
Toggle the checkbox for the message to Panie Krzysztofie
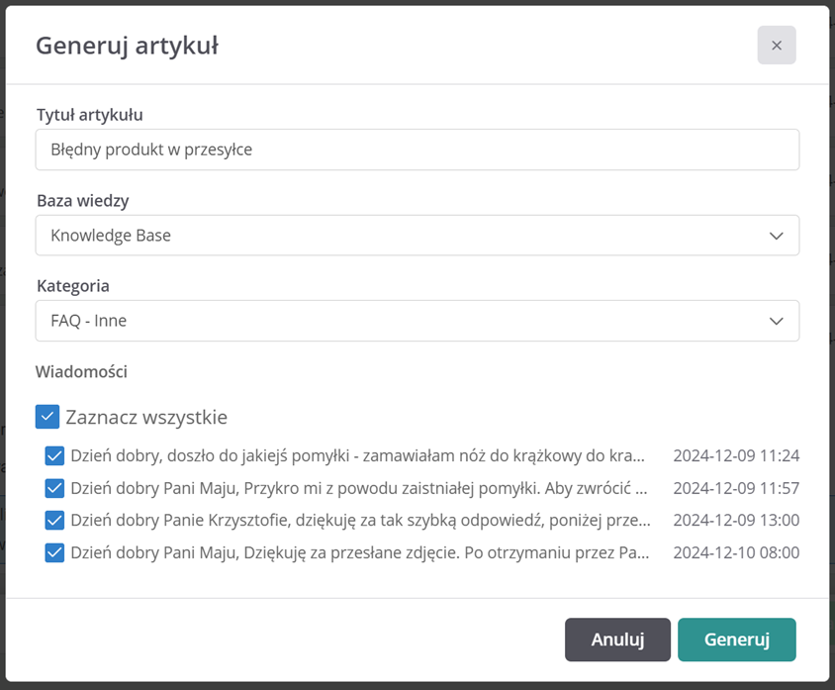[54, 520]
